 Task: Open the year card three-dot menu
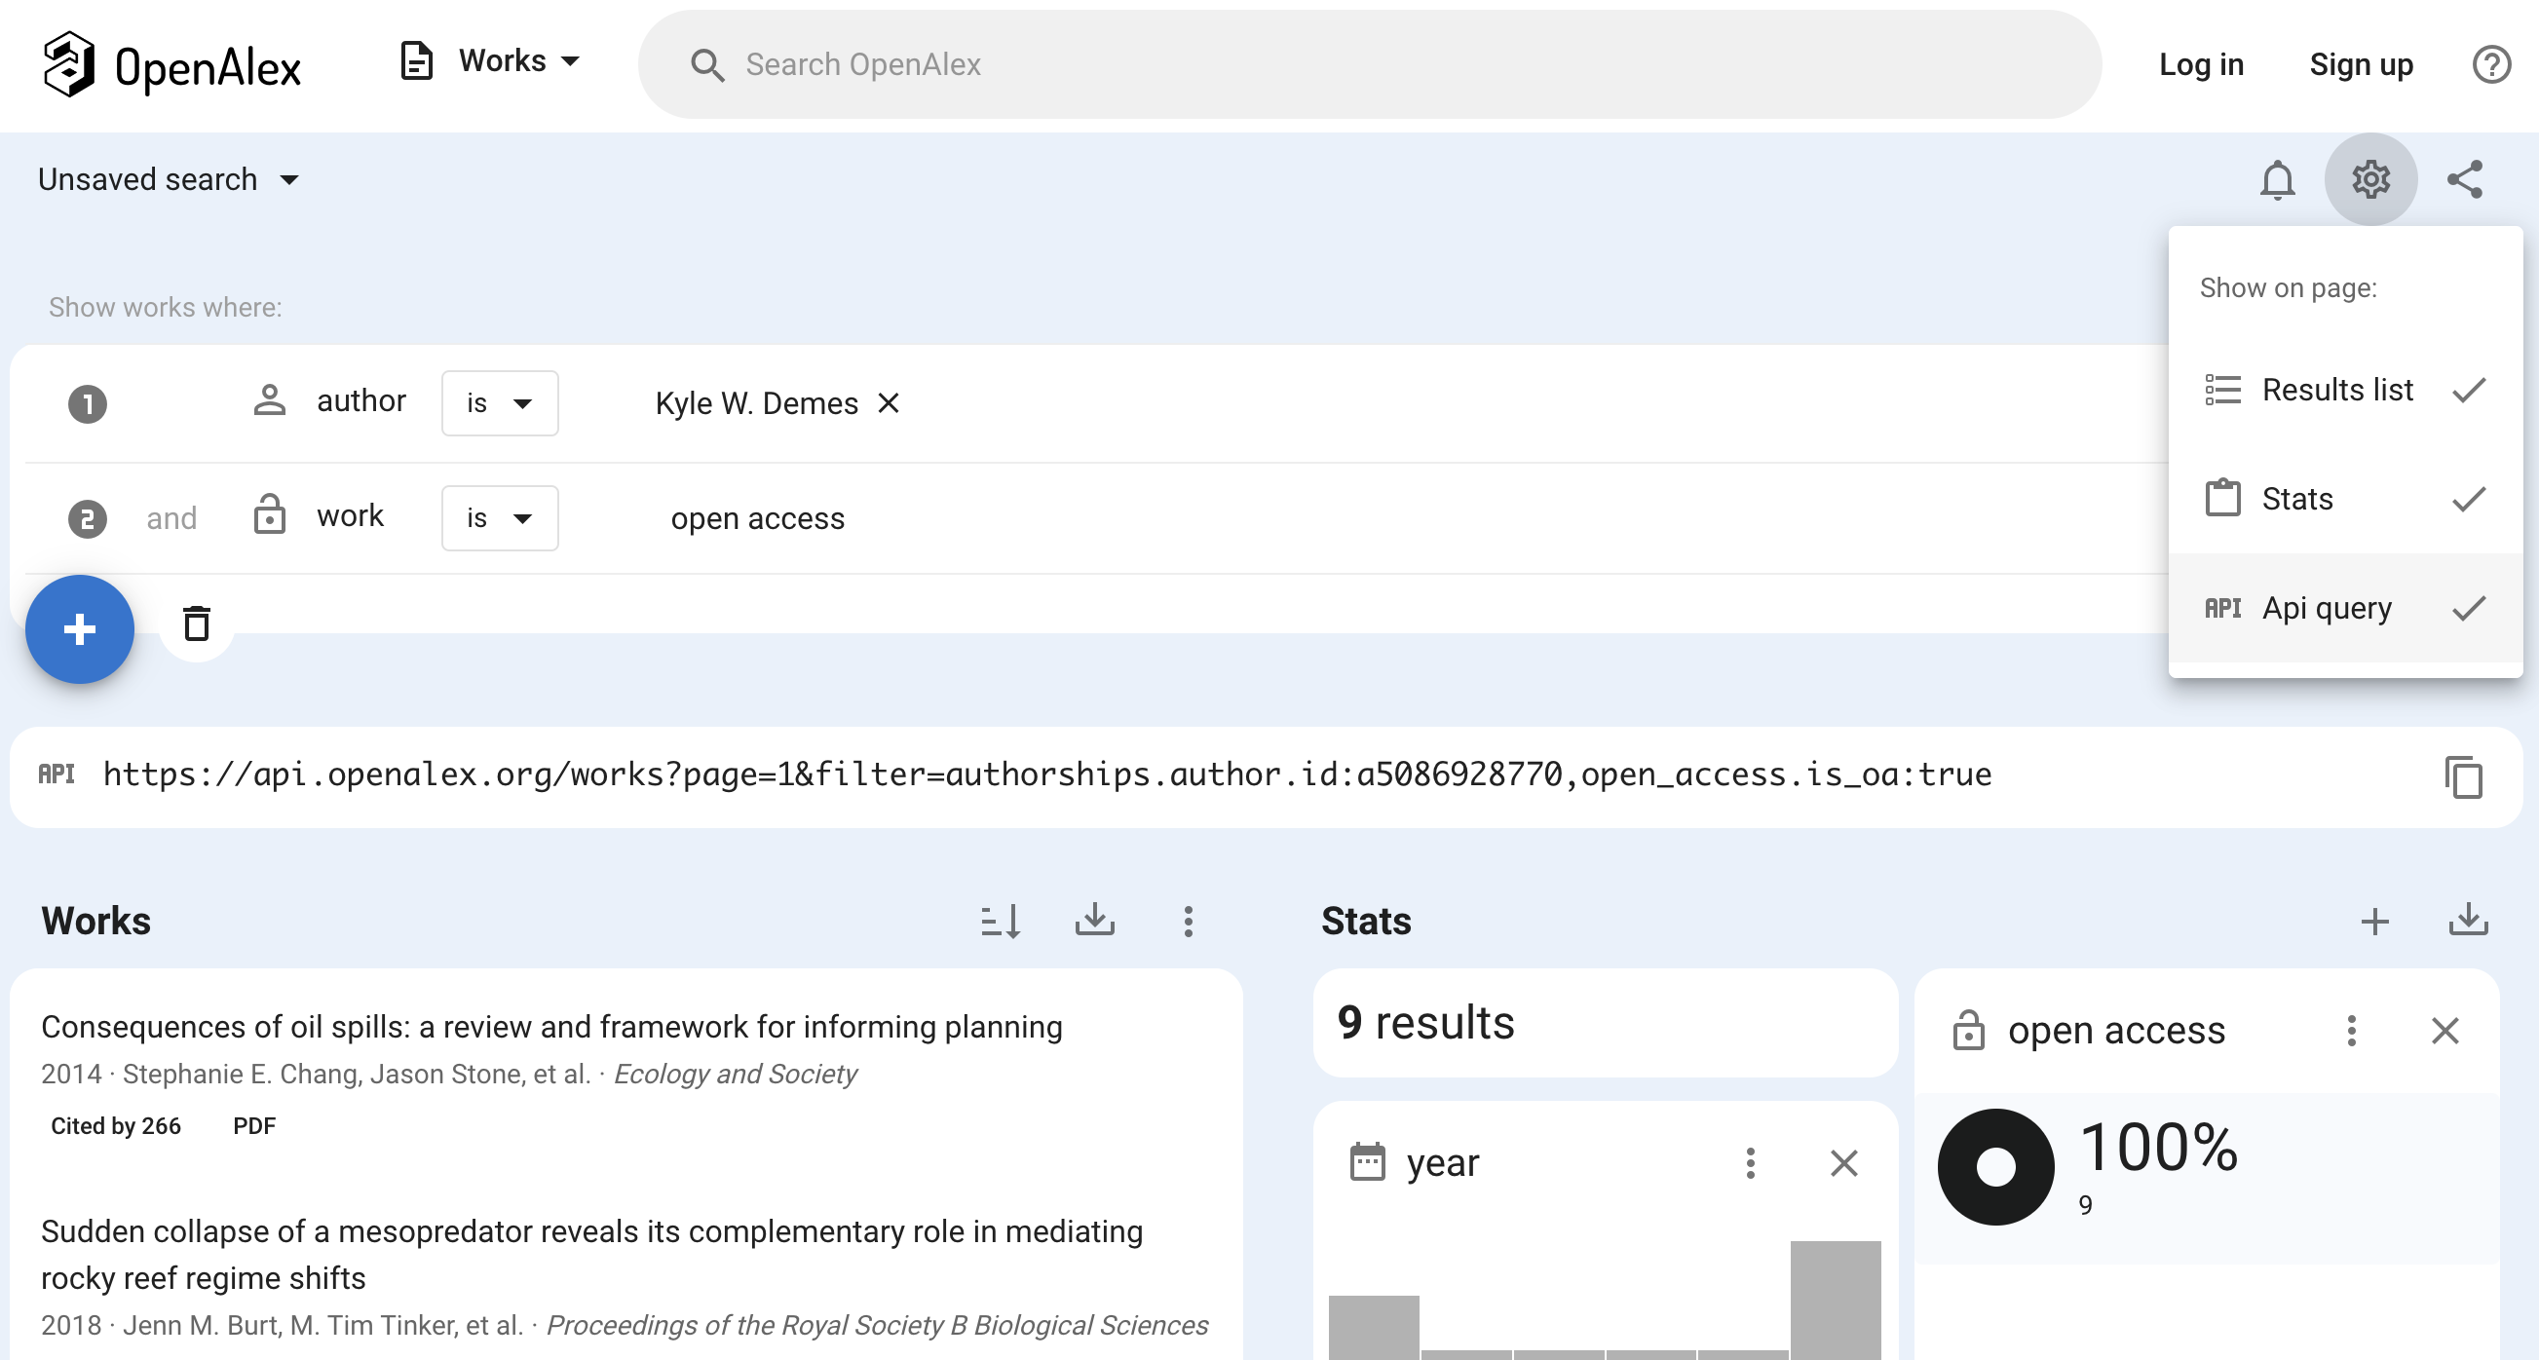click(1750, 1163)
